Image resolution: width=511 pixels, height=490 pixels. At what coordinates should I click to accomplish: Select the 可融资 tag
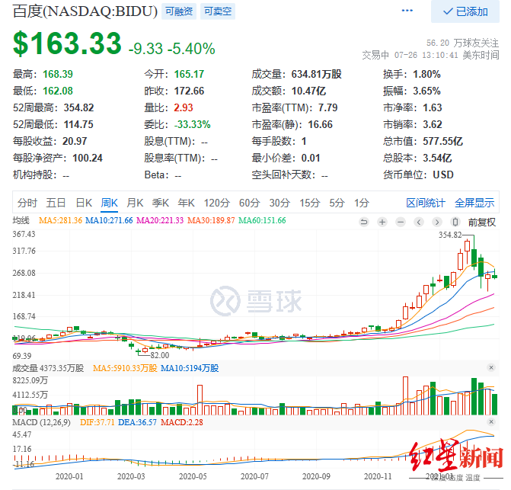[179, 11]
